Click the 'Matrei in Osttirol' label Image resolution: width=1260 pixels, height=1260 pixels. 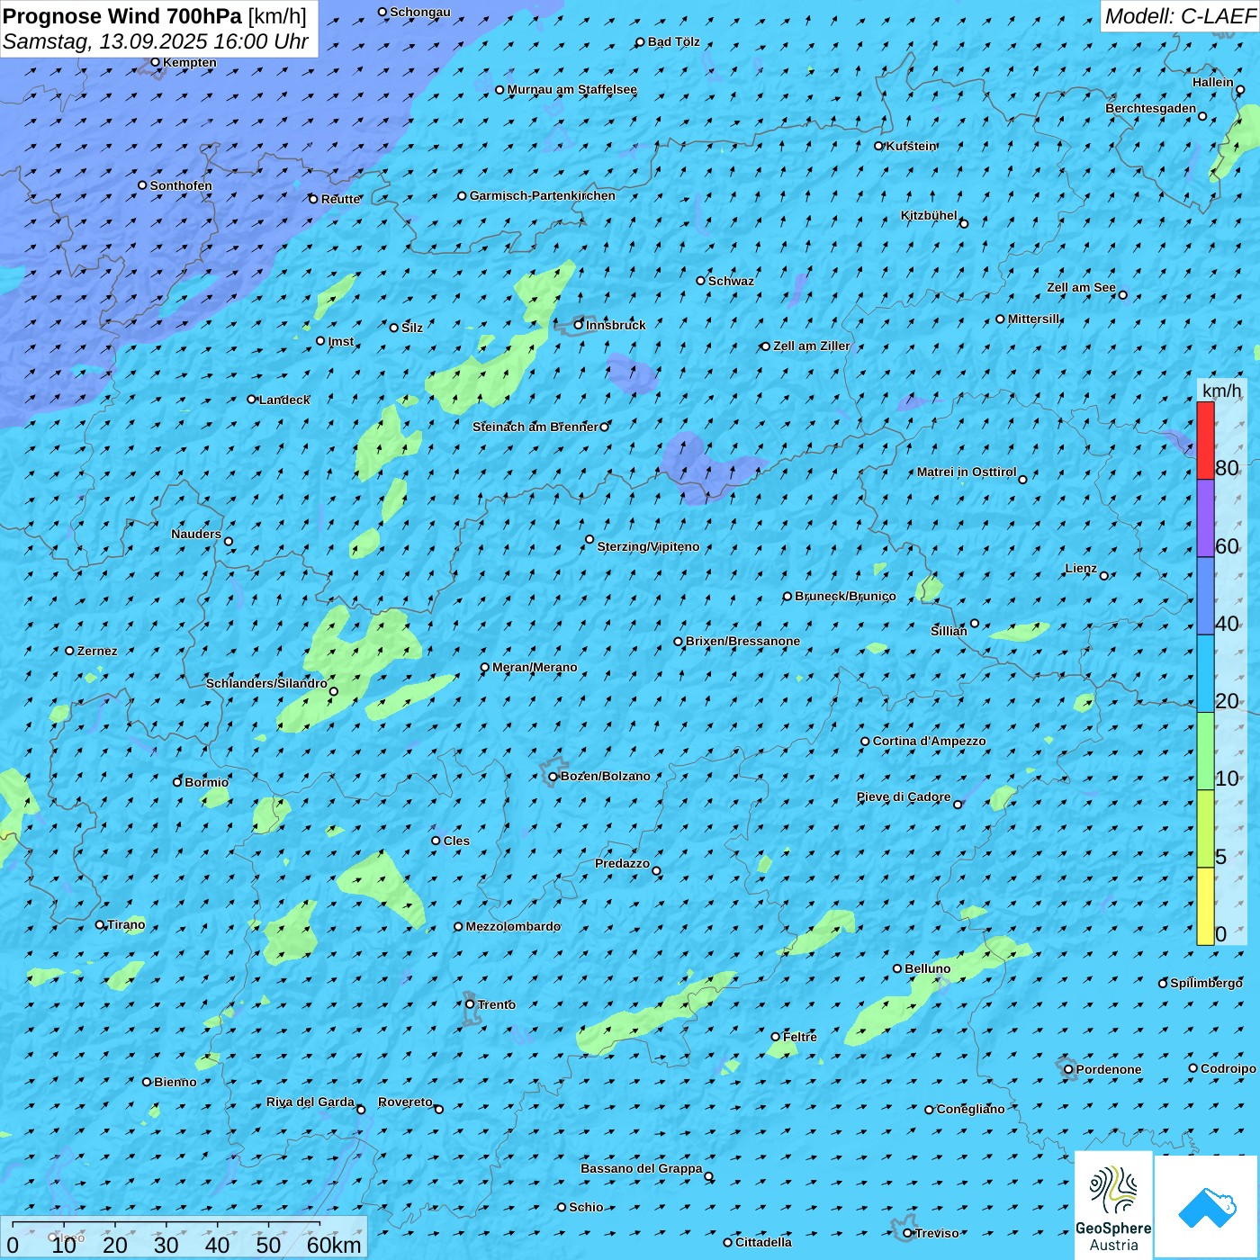click(967, 472)
